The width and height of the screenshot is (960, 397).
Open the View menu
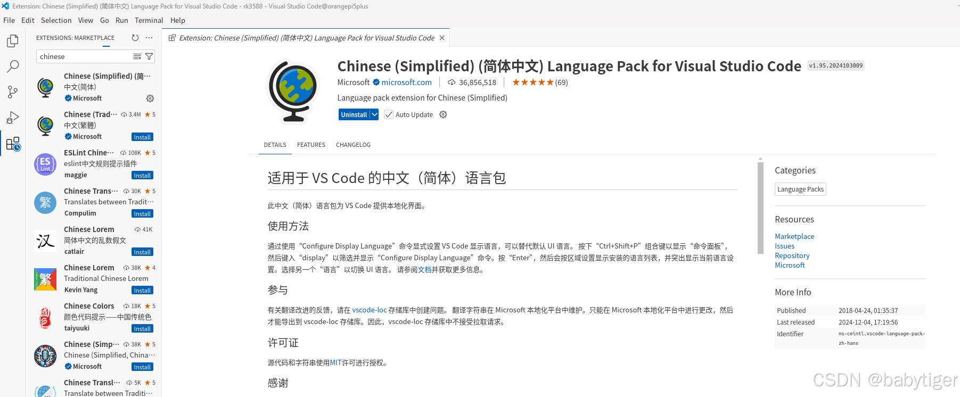pos(86,20)
